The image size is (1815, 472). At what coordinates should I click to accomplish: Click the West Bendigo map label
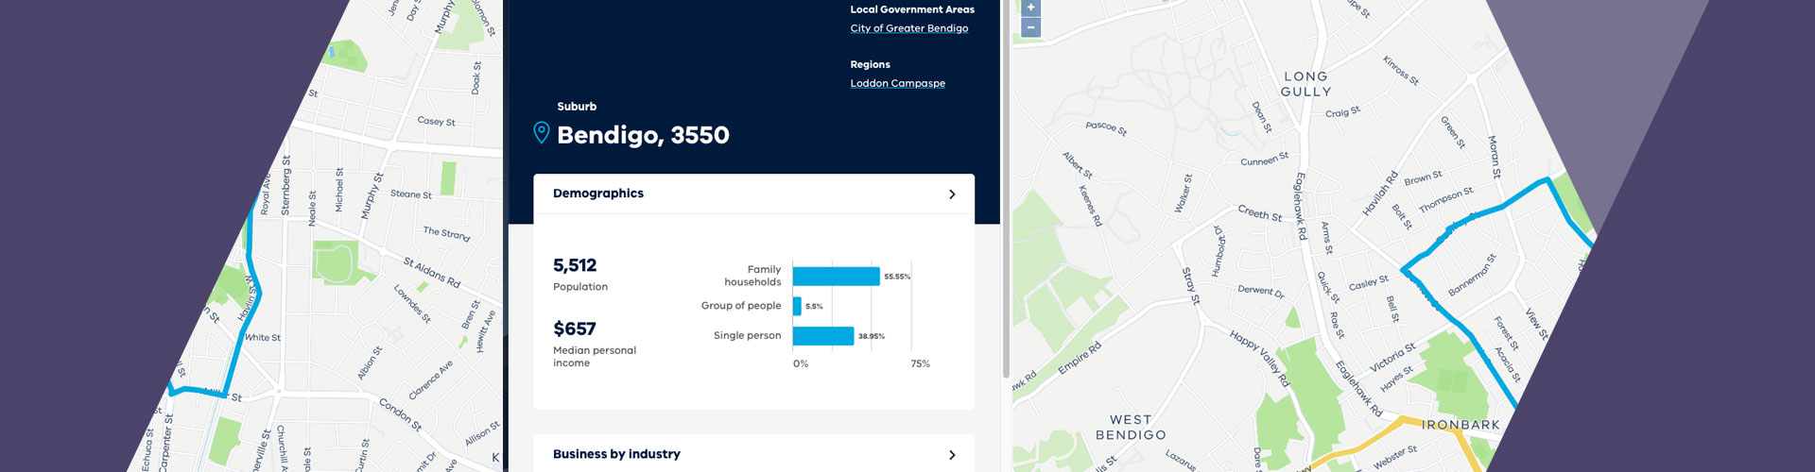pos(1131,428)
